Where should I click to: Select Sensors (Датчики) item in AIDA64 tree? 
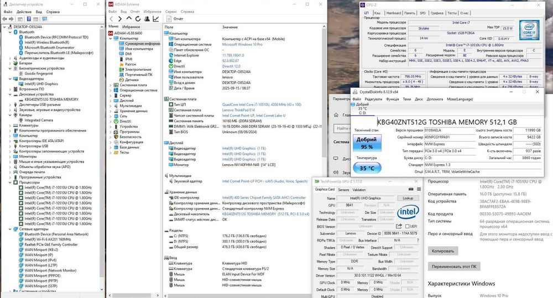[132, 80]
